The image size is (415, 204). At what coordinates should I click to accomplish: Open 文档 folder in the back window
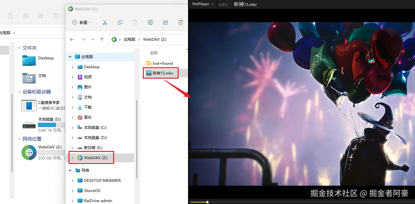point(34,78)
